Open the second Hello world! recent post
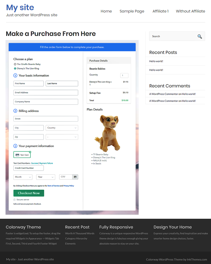The height and width of the screenshot is (264, 211). (x=156, y=70)
